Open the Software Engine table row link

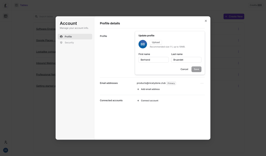46,29
